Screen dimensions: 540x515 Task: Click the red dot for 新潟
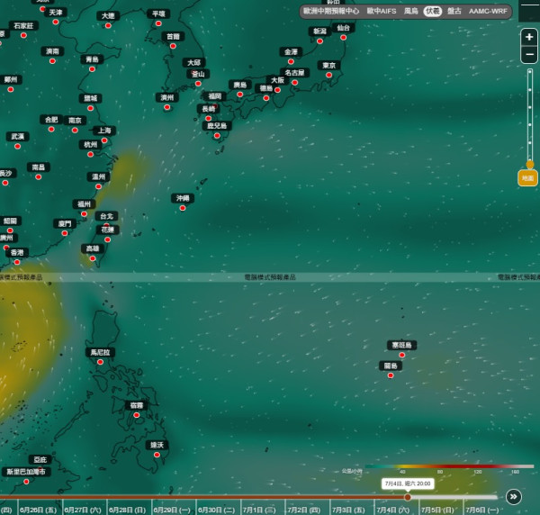click(319, 41)
